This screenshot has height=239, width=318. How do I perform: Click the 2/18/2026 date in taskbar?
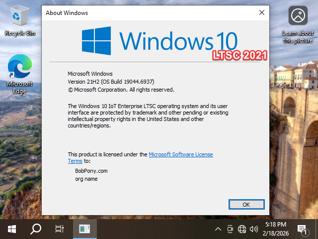tap(276, 233)
